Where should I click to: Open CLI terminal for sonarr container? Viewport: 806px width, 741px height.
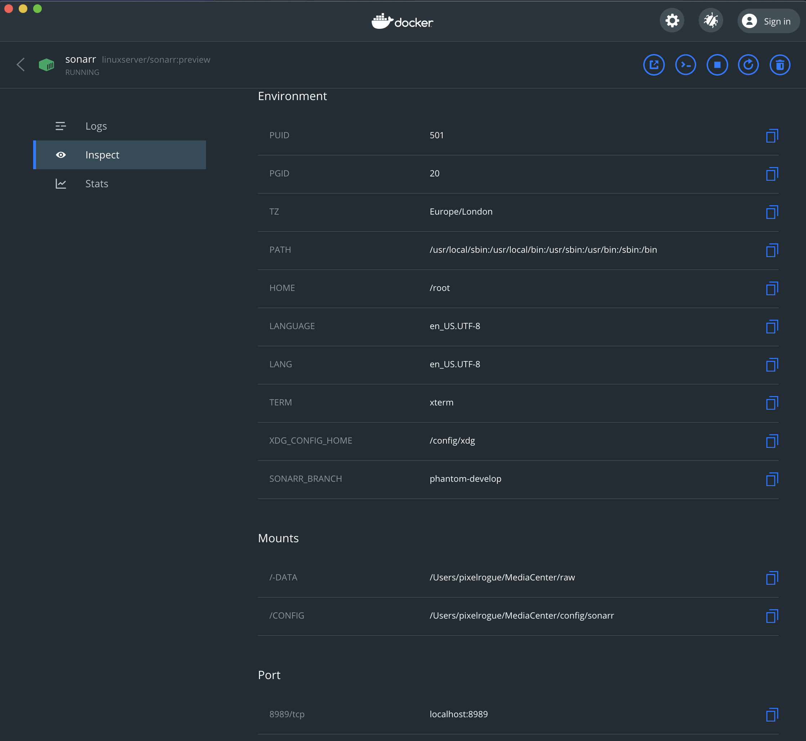click(x=685, y=64)
